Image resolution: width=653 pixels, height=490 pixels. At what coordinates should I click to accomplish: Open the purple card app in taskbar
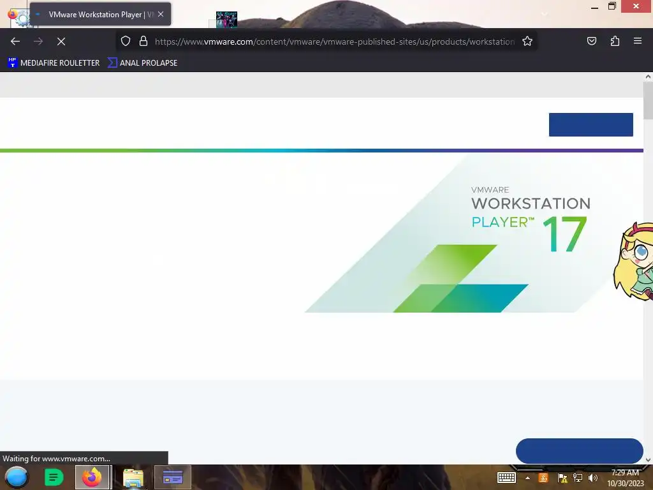pyautogui.click(x=173, y=477)
